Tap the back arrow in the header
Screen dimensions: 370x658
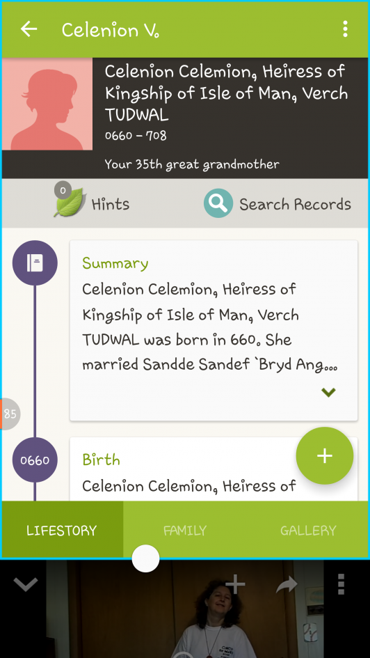pyautogui.click(x=29, y=29)
